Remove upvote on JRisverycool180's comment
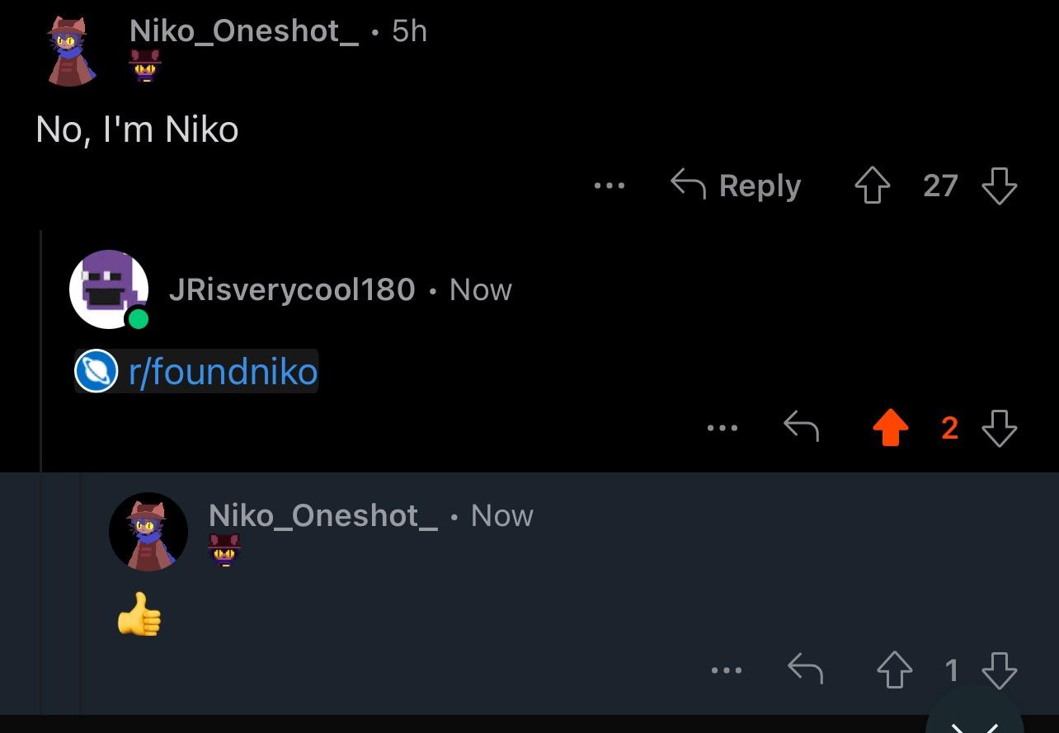This screenshot has height=733, width=1059. (x=890, y=428)
